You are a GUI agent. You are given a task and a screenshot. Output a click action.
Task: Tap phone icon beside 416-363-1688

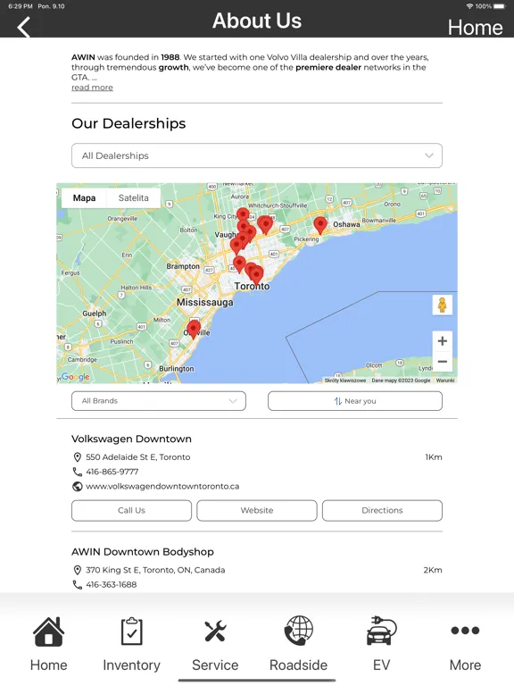pyautogui.click(x=78, y=584)
